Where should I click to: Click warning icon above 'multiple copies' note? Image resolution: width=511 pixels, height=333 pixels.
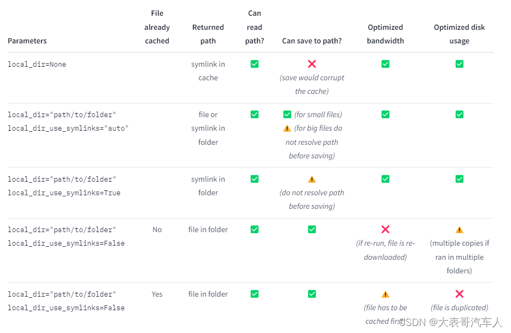pos(459,229)
